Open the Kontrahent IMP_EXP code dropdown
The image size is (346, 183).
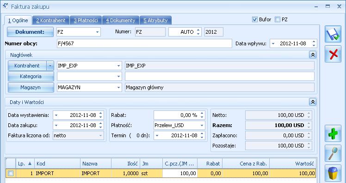click(118, 66)
